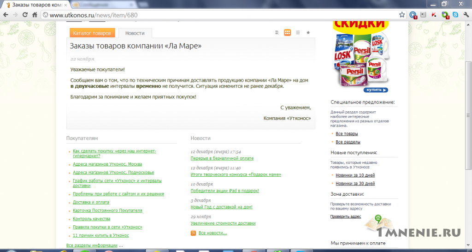The height and width of the screenshot is (252, 472).
Task: Open Правила покупки в сети «Утконос» link
Action: click(x=107, y=227)
